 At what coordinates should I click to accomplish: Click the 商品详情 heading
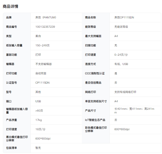tap(10, 6)
